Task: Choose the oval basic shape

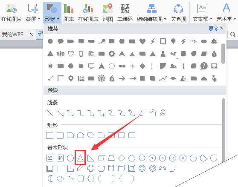Action: click(70, 158)
